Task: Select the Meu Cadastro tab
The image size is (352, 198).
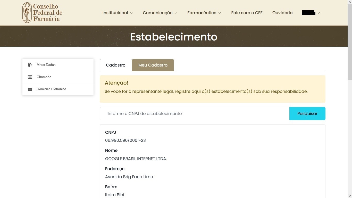Action: coord(153,65)
